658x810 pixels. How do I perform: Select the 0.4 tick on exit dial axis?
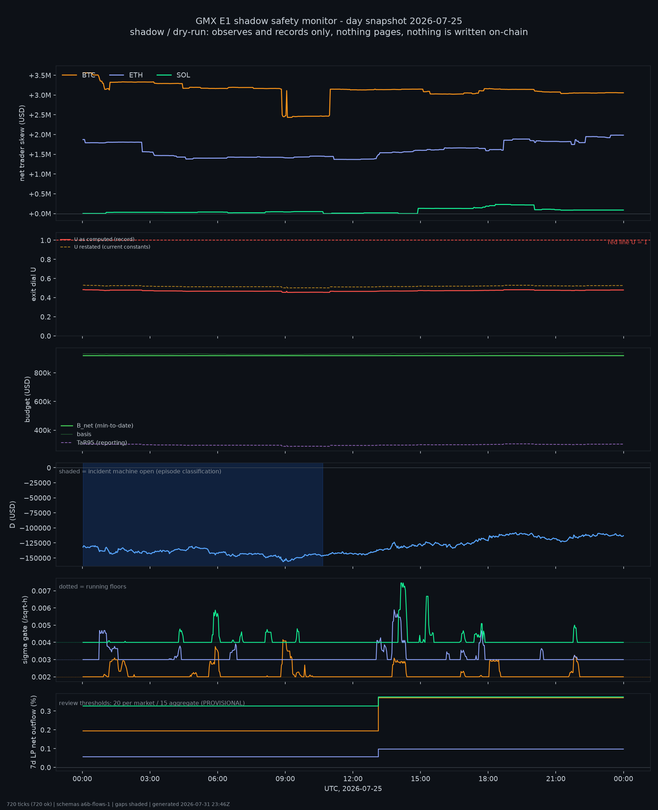pos(46,298)
